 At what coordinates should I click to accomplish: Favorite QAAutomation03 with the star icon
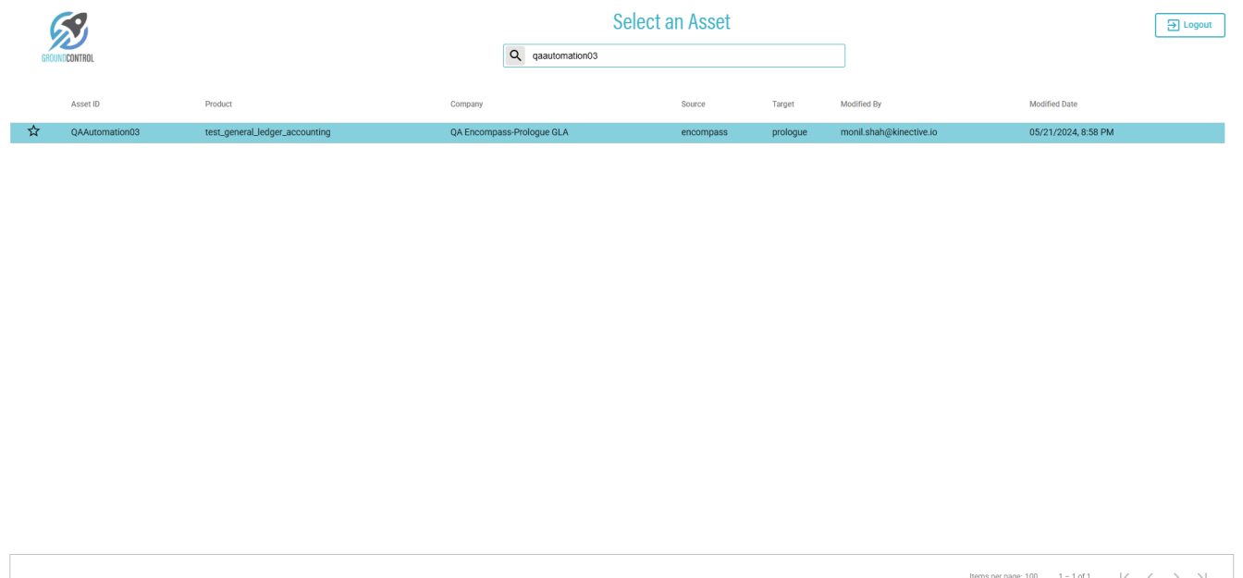point(33,131)
